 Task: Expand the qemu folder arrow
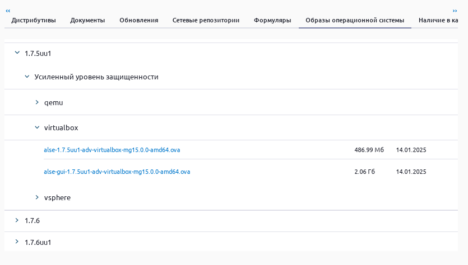coord(37,102)
